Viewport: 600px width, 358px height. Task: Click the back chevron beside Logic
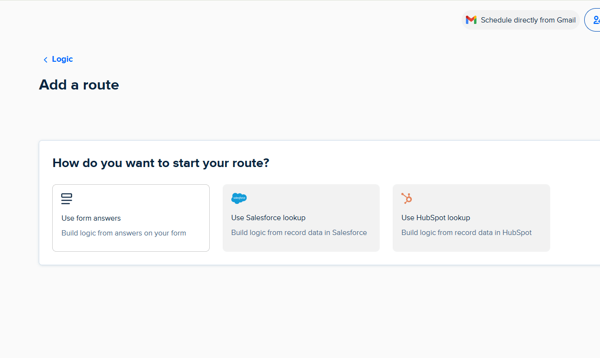point(45,59)
